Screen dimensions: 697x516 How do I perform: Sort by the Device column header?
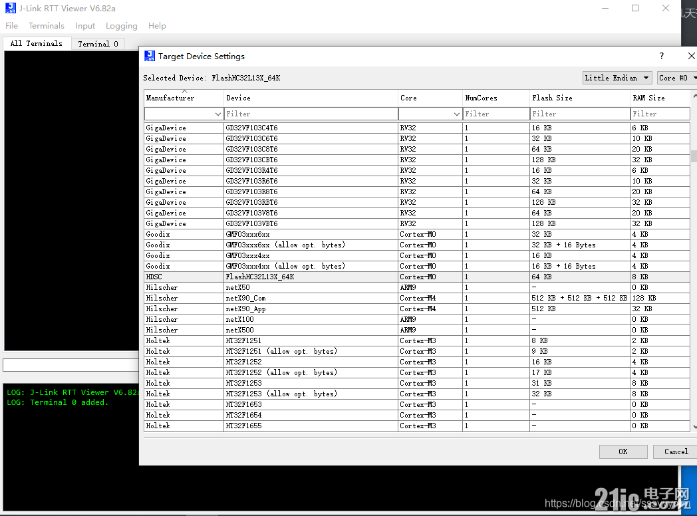pyautogui.click(x=311, y=98)
